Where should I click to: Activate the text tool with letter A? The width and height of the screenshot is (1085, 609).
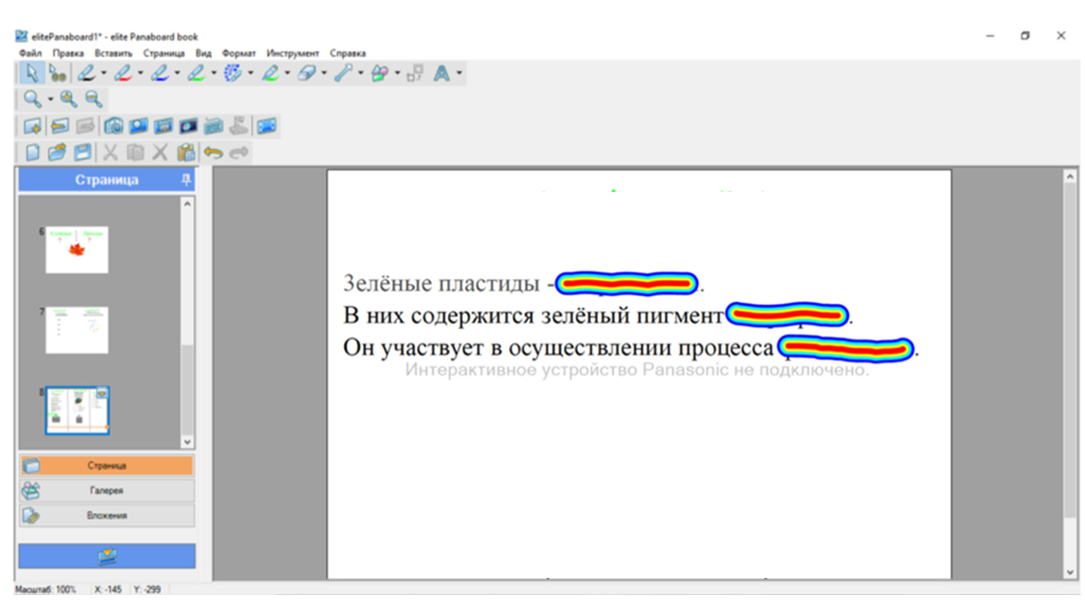tap(442, 73)
